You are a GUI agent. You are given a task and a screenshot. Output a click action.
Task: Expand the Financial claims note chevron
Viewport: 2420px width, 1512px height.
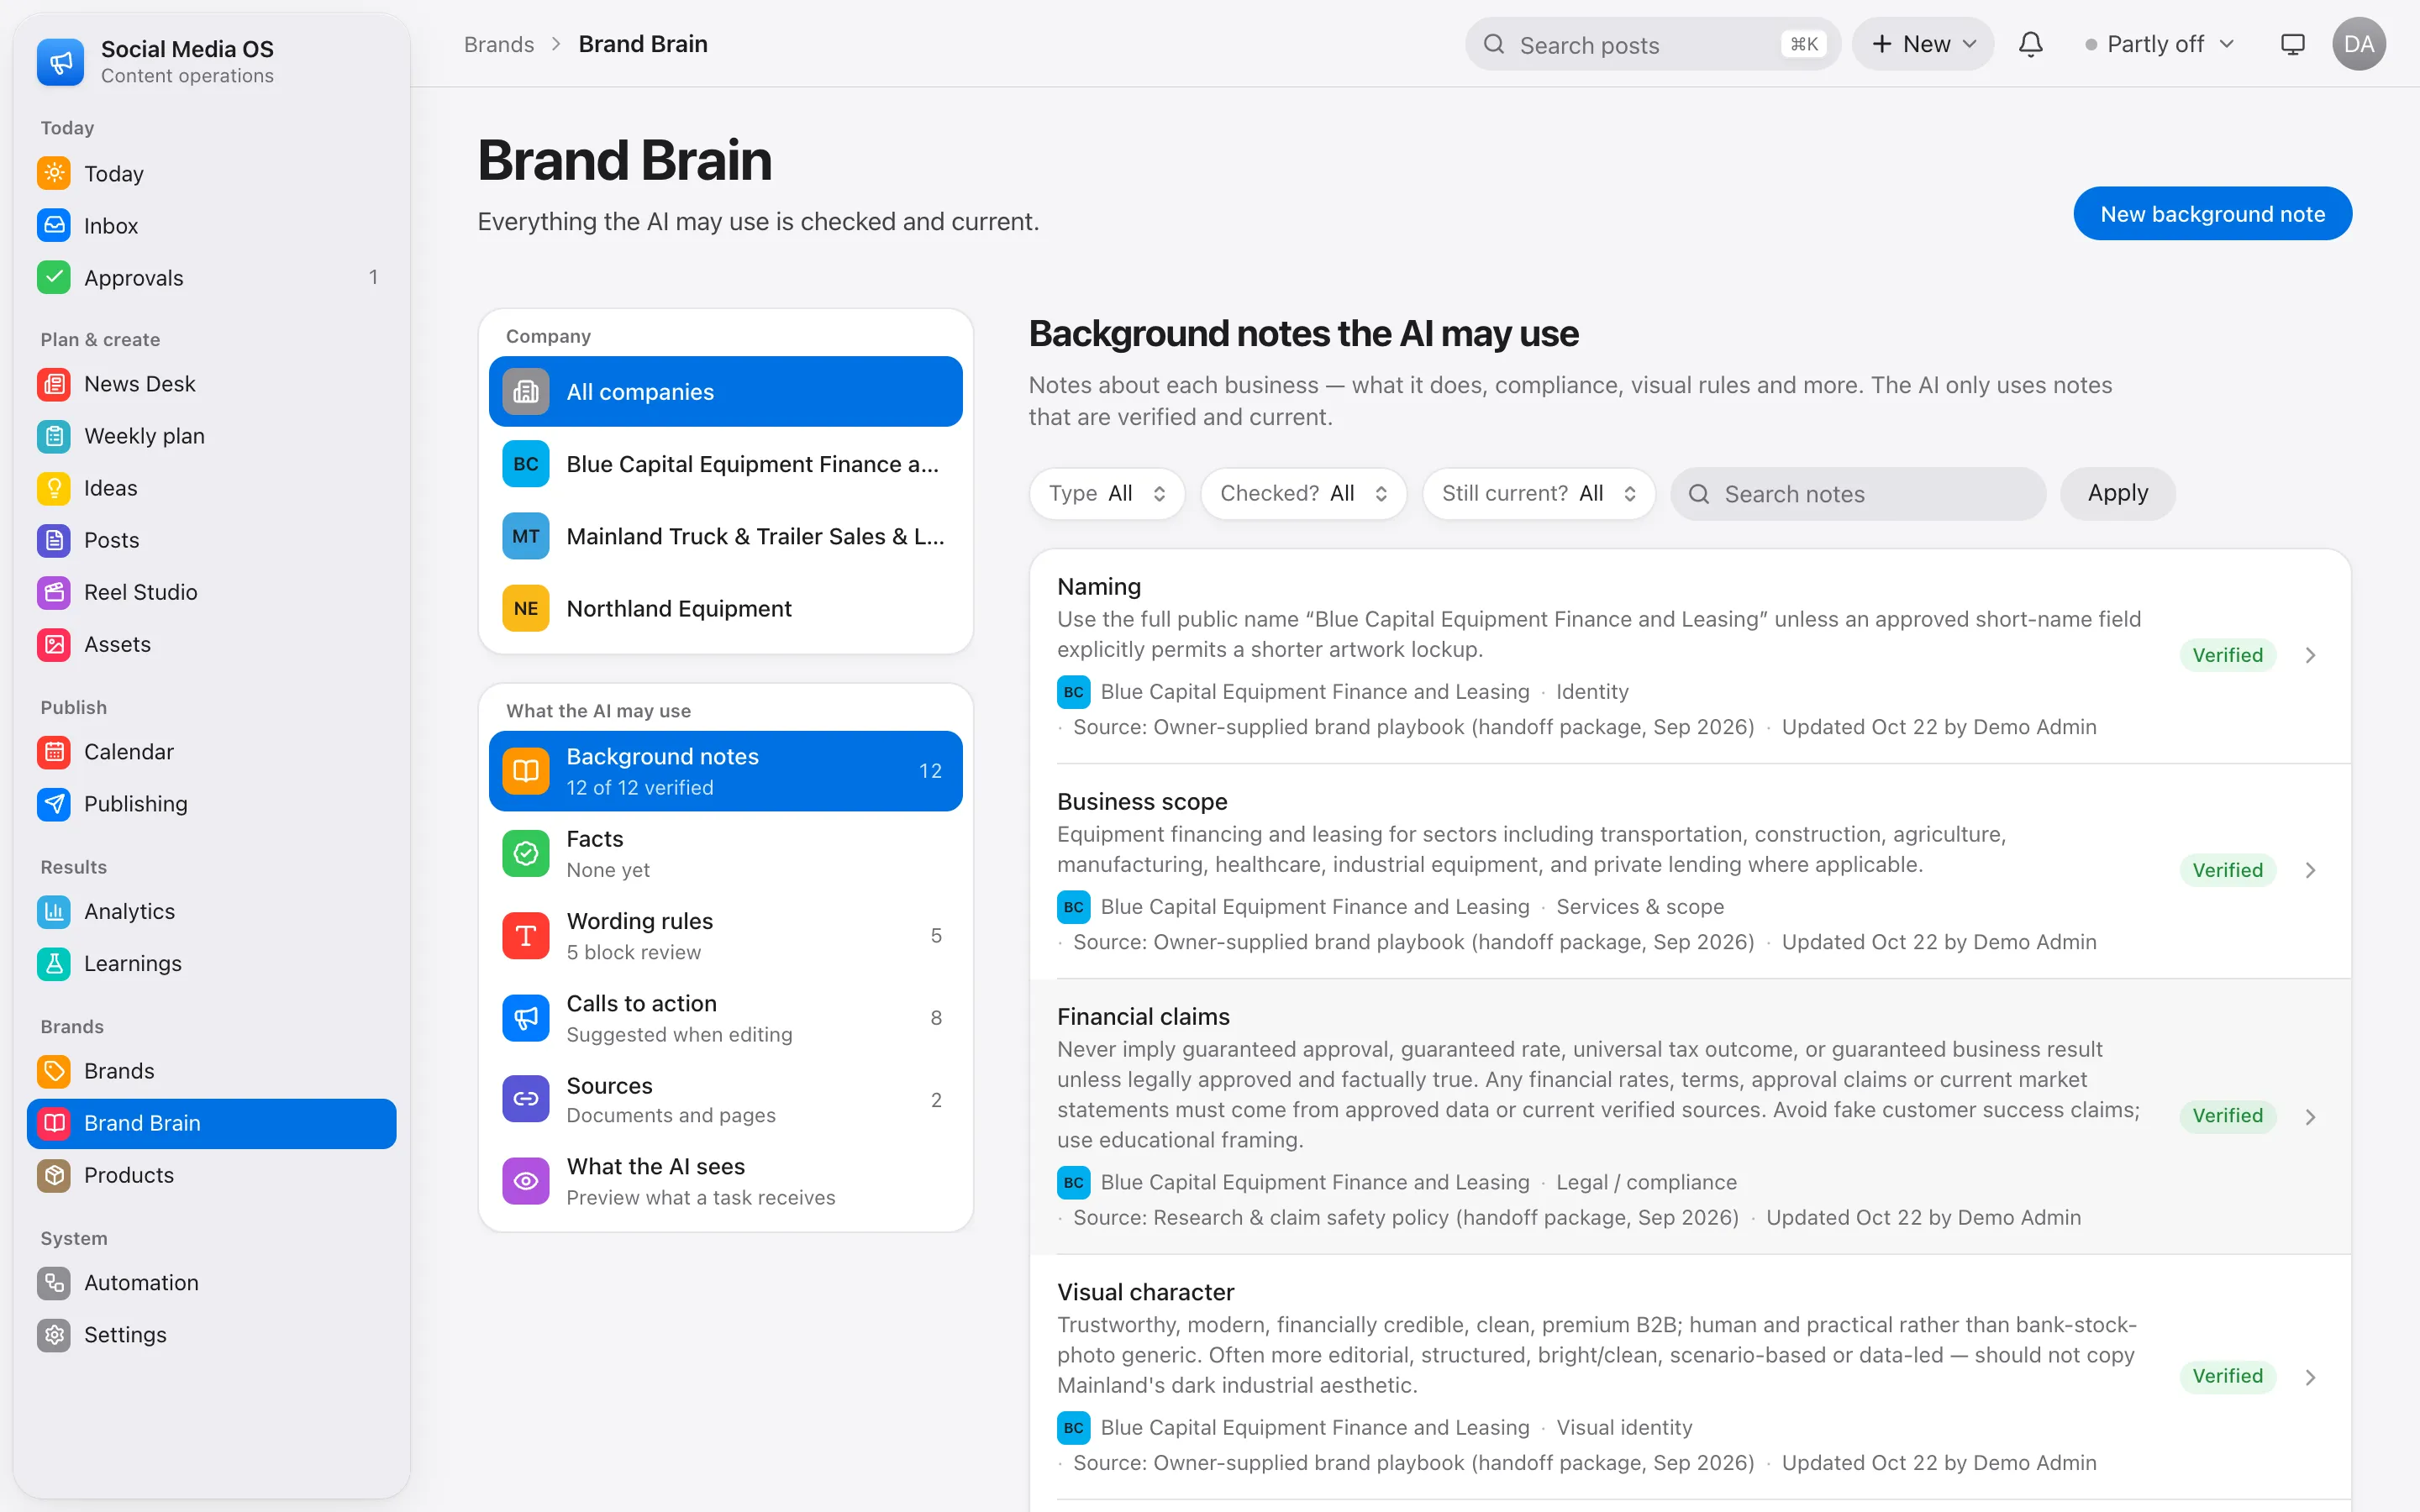click(2310, 1116)
